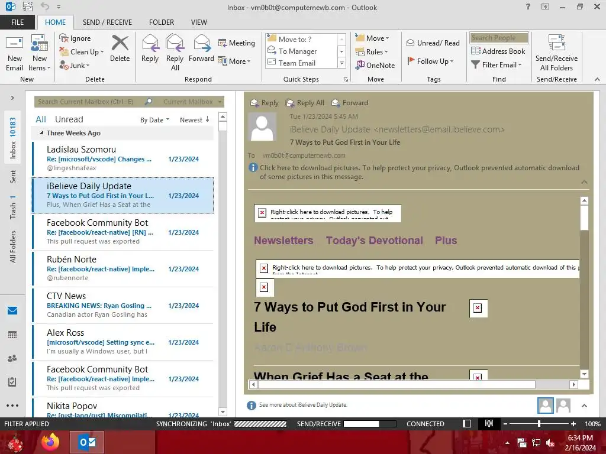Send to OneNote
The image size is (606, 454).
375,65
